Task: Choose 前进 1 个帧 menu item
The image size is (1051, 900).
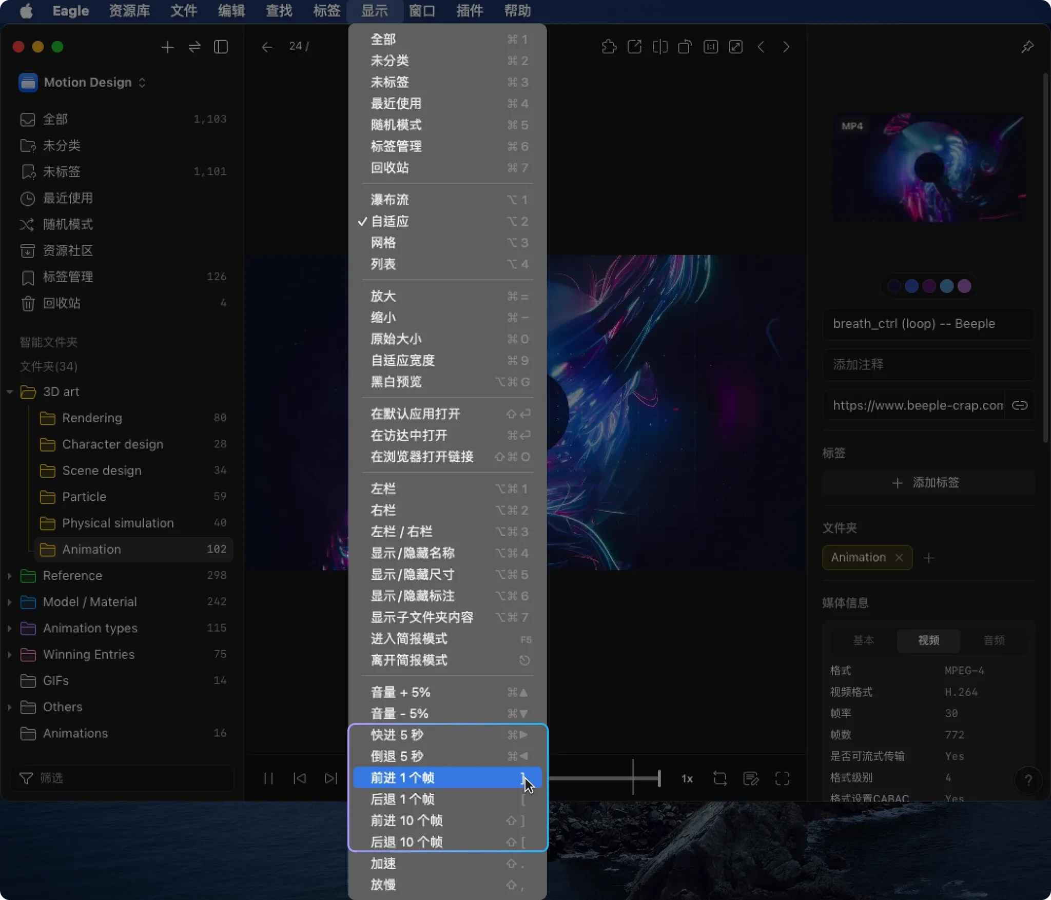Action: tap(447, 778)
